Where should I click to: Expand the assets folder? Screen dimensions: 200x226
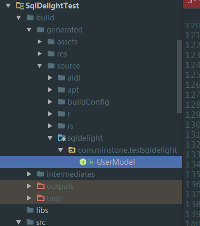40,42
